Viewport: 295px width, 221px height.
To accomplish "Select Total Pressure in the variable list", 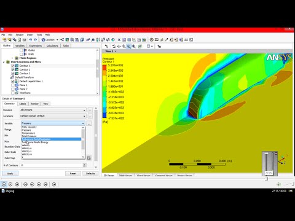I will coord(29,136).
